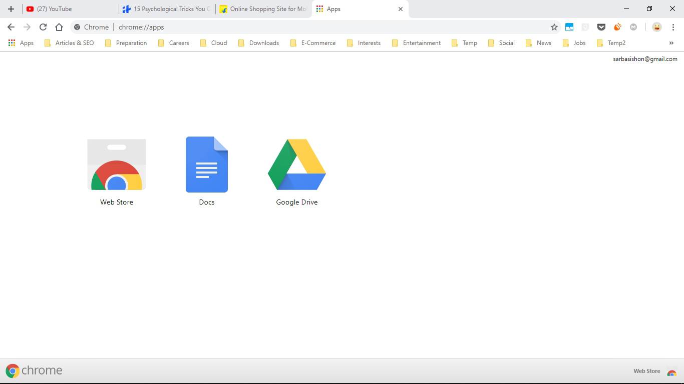Open the profile avatar menu

[657, 27]
